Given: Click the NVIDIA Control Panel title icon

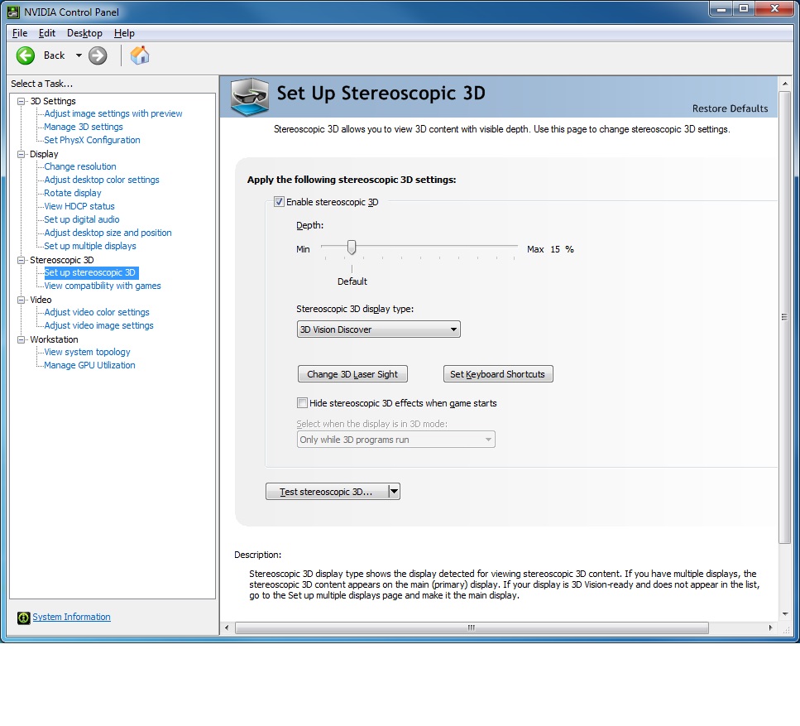Looking at the screenshot, I should coord(13,12).
